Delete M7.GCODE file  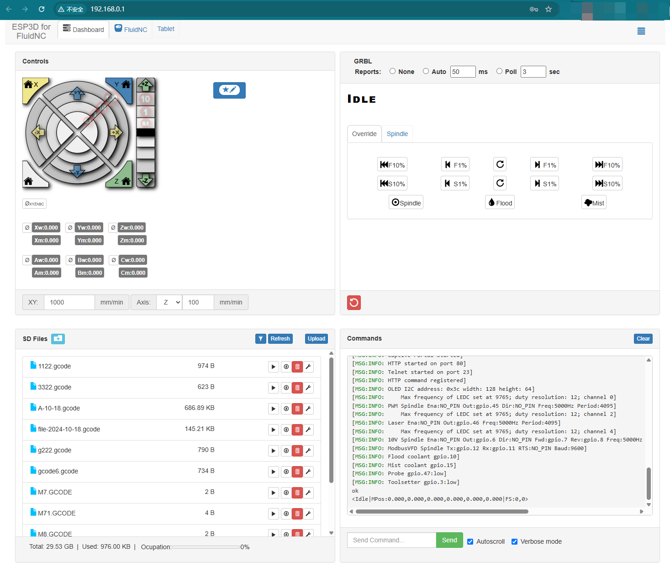(297, 493)
